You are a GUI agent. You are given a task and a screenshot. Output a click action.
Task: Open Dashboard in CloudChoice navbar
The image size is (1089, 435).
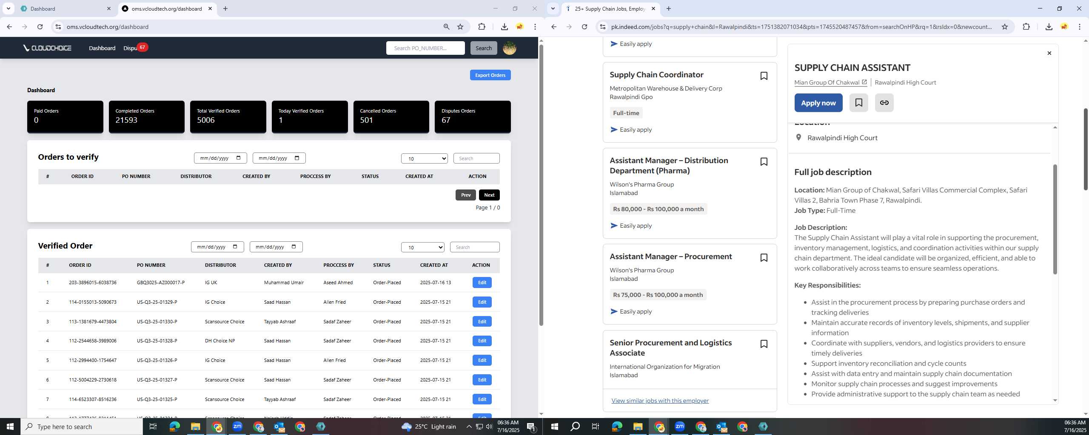point(102,48)
